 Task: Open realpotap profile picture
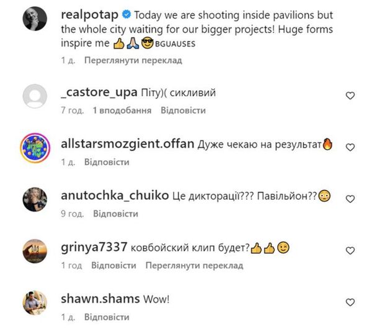pos(36,22)
